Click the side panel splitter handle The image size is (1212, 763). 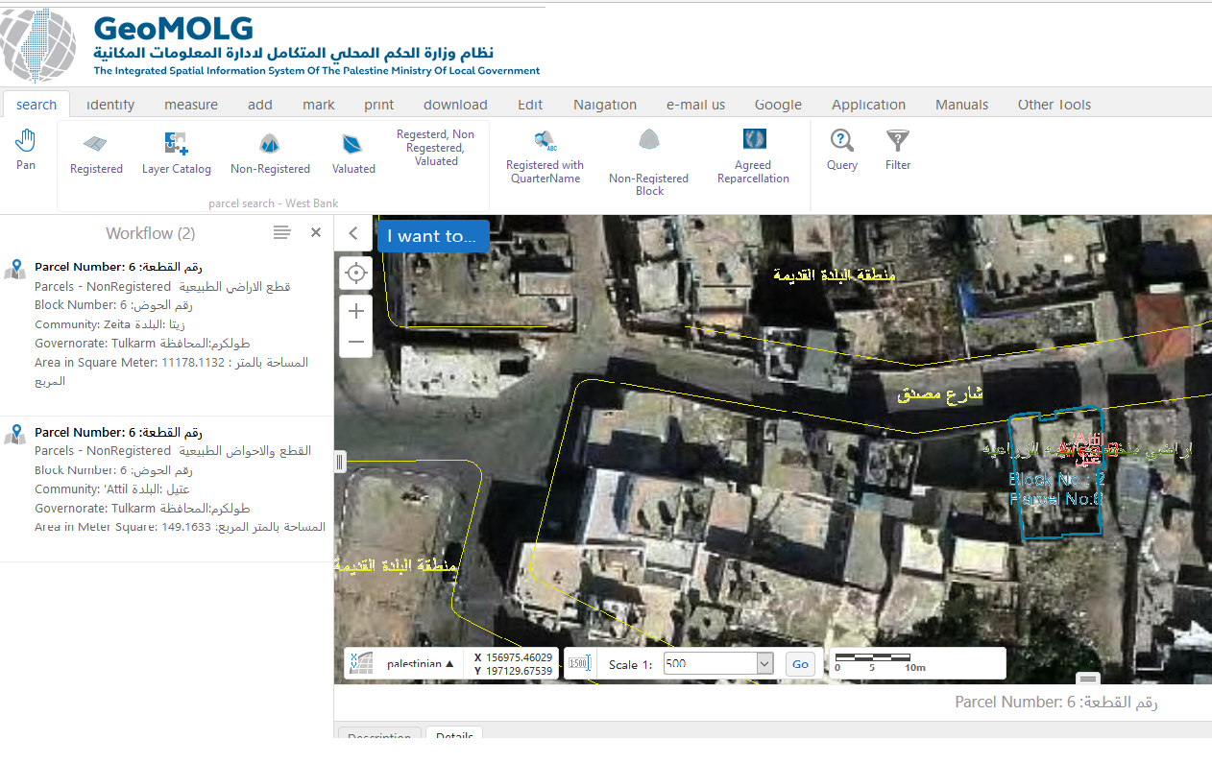click(339, 462)
